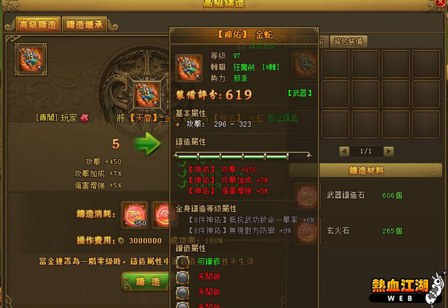The height and width of the screenshot is (308, 448).
Task: Open the 背包裝備 tab
Action: pyautogui.click(x=348, y=42)
